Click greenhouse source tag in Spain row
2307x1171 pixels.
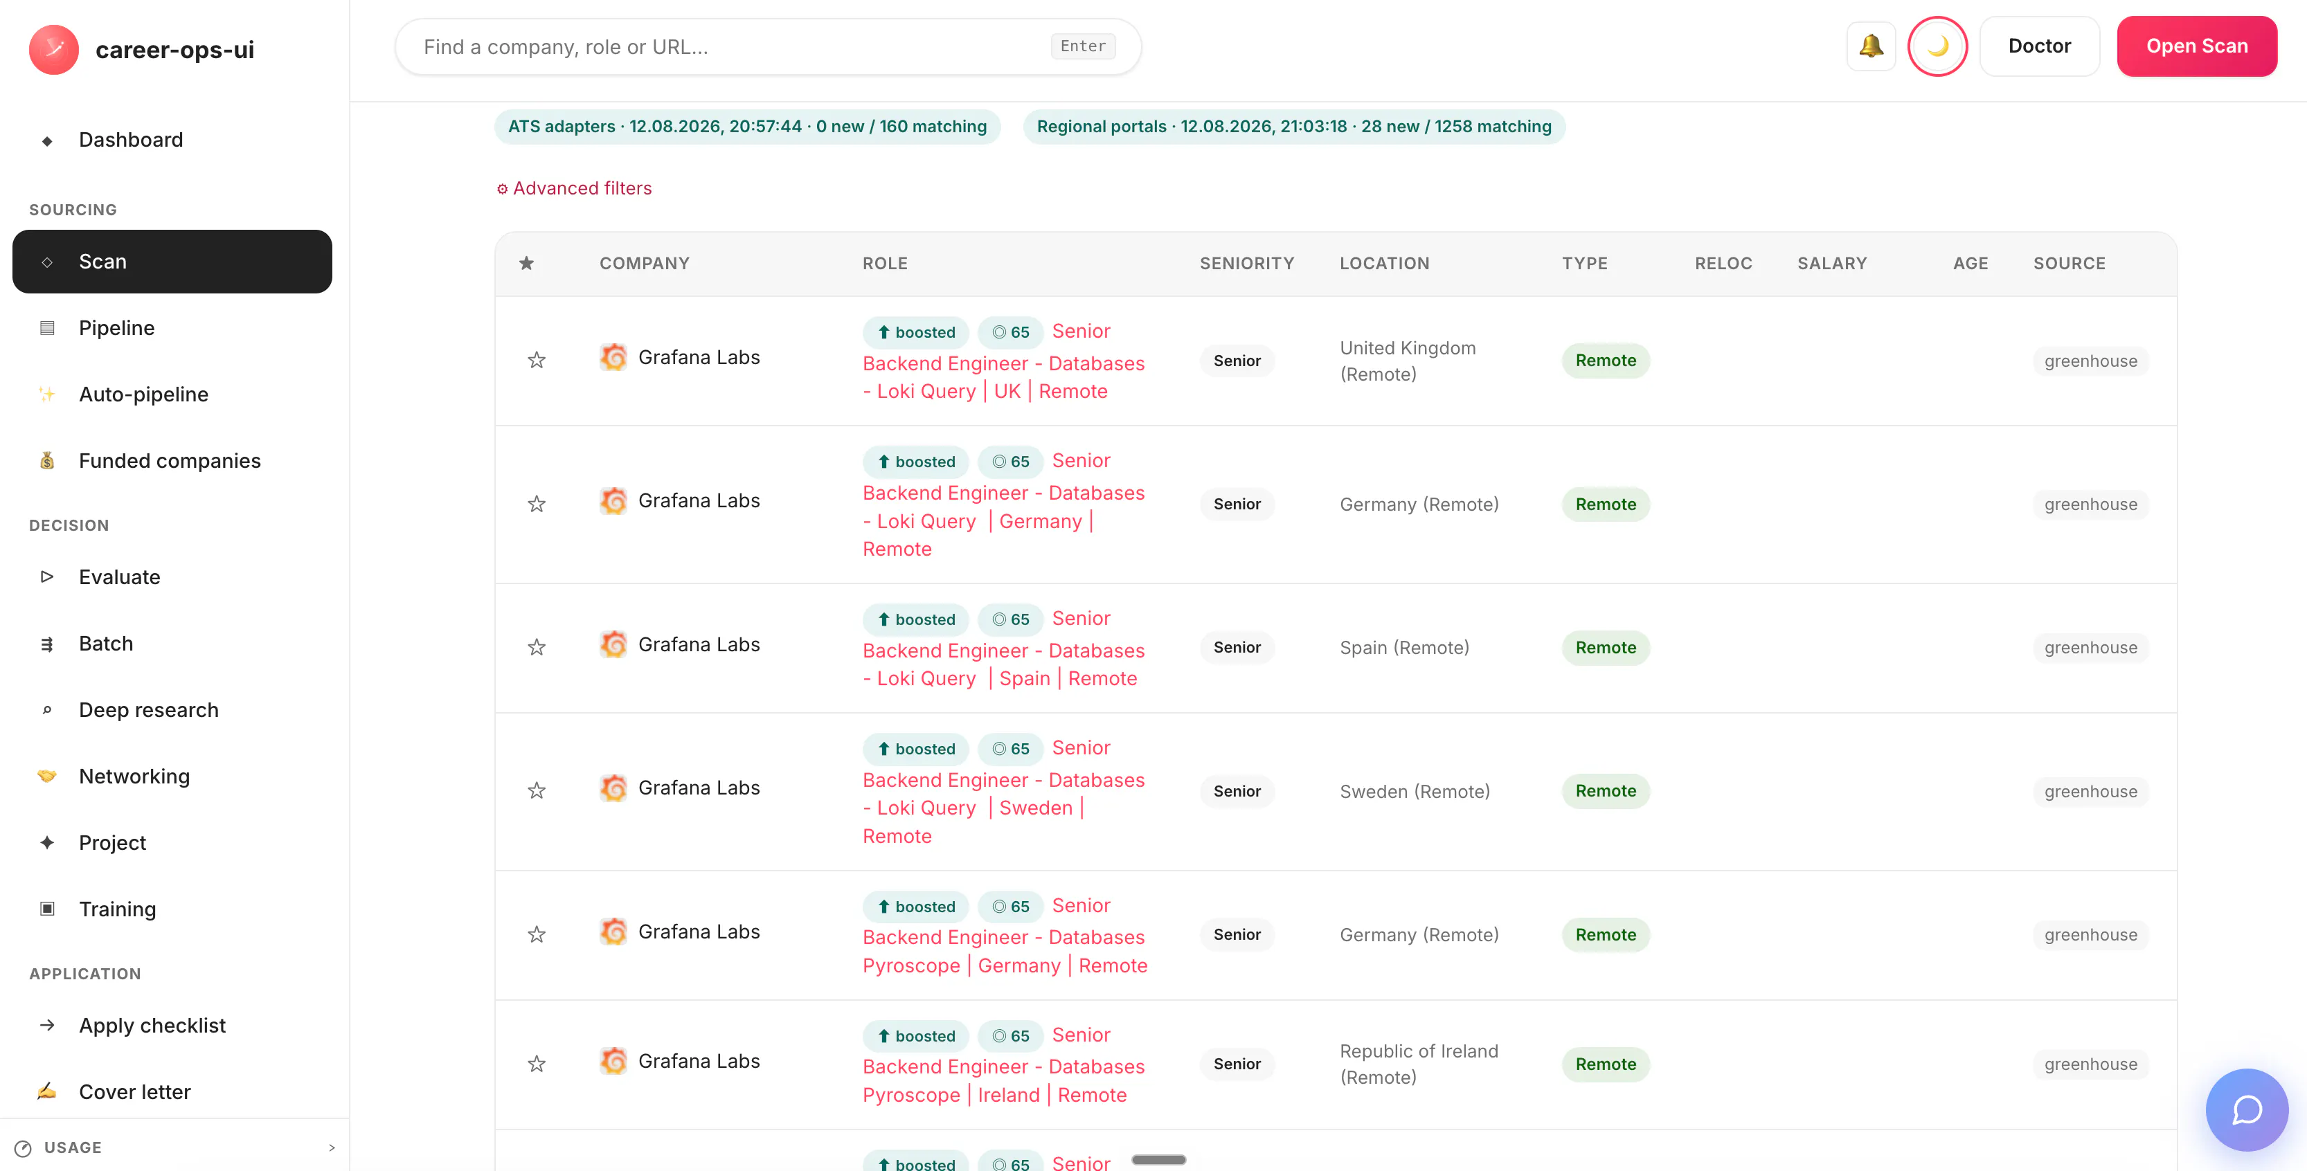(2090, 647)
